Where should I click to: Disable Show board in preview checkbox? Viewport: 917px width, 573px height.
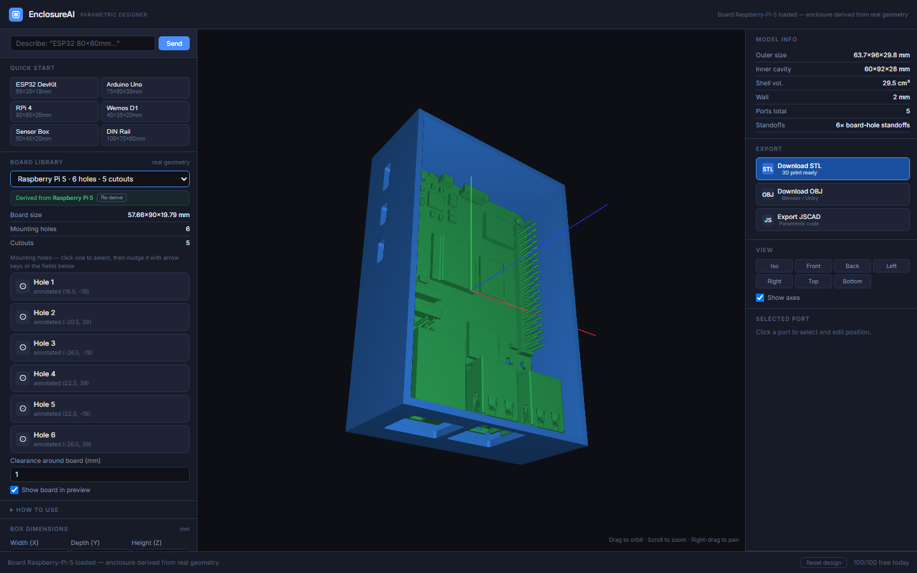pos(14,490)
